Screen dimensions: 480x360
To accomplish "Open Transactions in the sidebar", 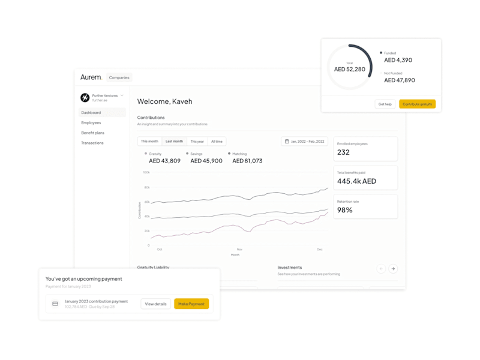I will tap(92, 143).
